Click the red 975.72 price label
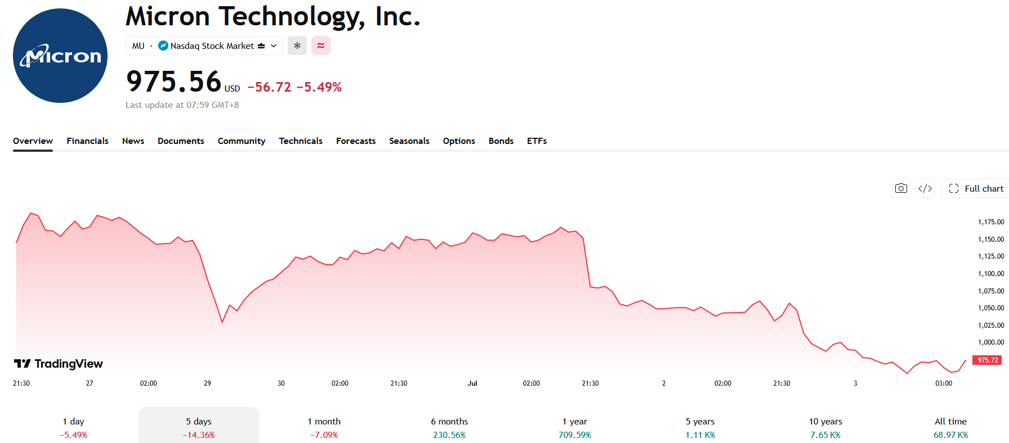The image size is (1009, 443). [987, 360]
